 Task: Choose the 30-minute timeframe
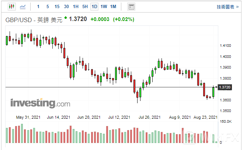66,7
